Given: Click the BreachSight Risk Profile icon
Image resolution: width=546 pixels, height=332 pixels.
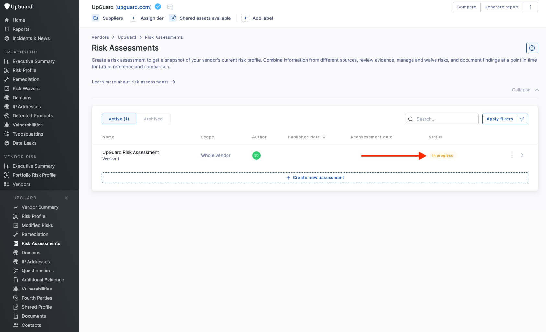Looking at the screenshot, I should tap(6, 70).
